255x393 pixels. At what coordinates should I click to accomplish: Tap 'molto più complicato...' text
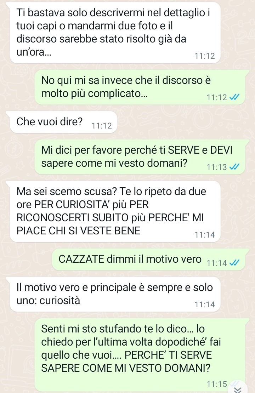click(x=94, y=94)
